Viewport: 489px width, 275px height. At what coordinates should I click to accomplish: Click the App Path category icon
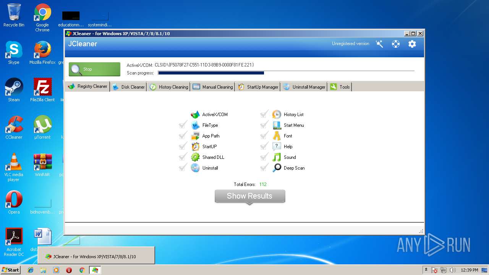195,136
